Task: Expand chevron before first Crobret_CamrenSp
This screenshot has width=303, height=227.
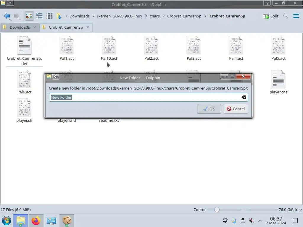Action: tap(164, 16)
